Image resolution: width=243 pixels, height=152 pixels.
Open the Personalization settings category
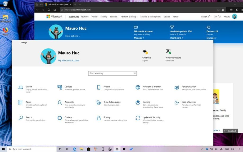click(x=189, y=87)
